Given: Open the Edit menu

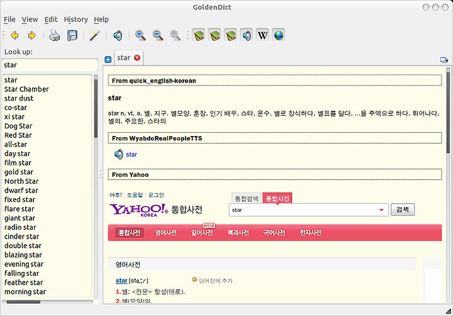Looking at the screenshot, I should click(x=51, y=20).
